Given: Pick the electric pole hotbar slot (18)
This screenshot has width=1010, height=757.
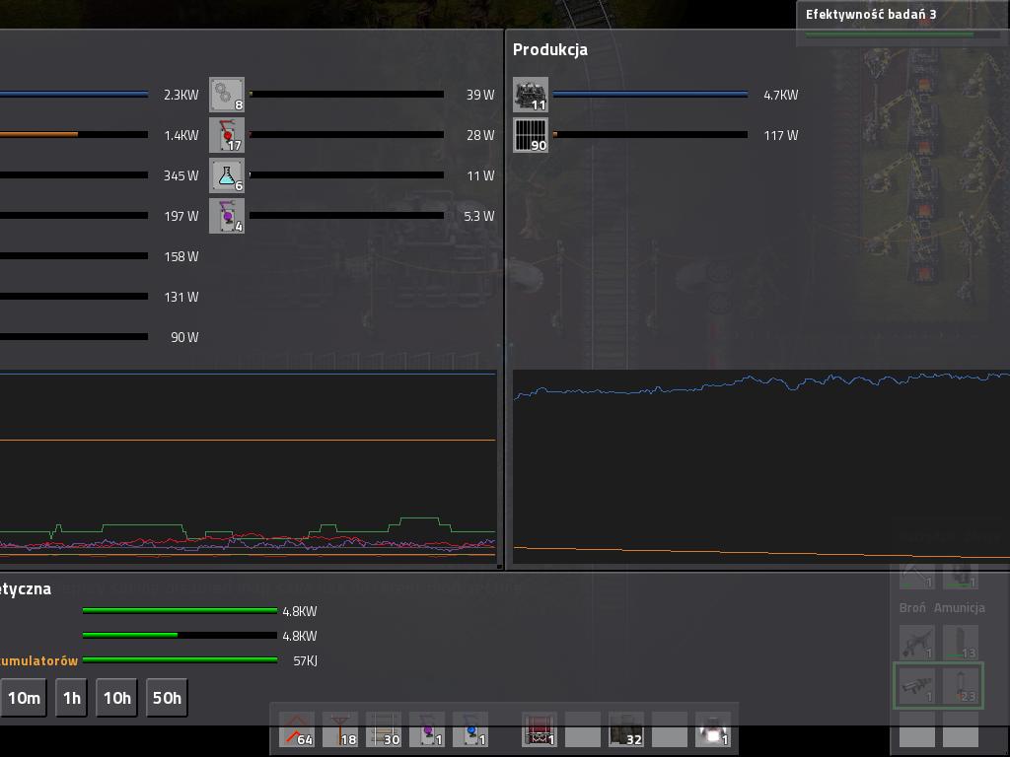Looking at the screenshot, I should (x=340, y=729).
